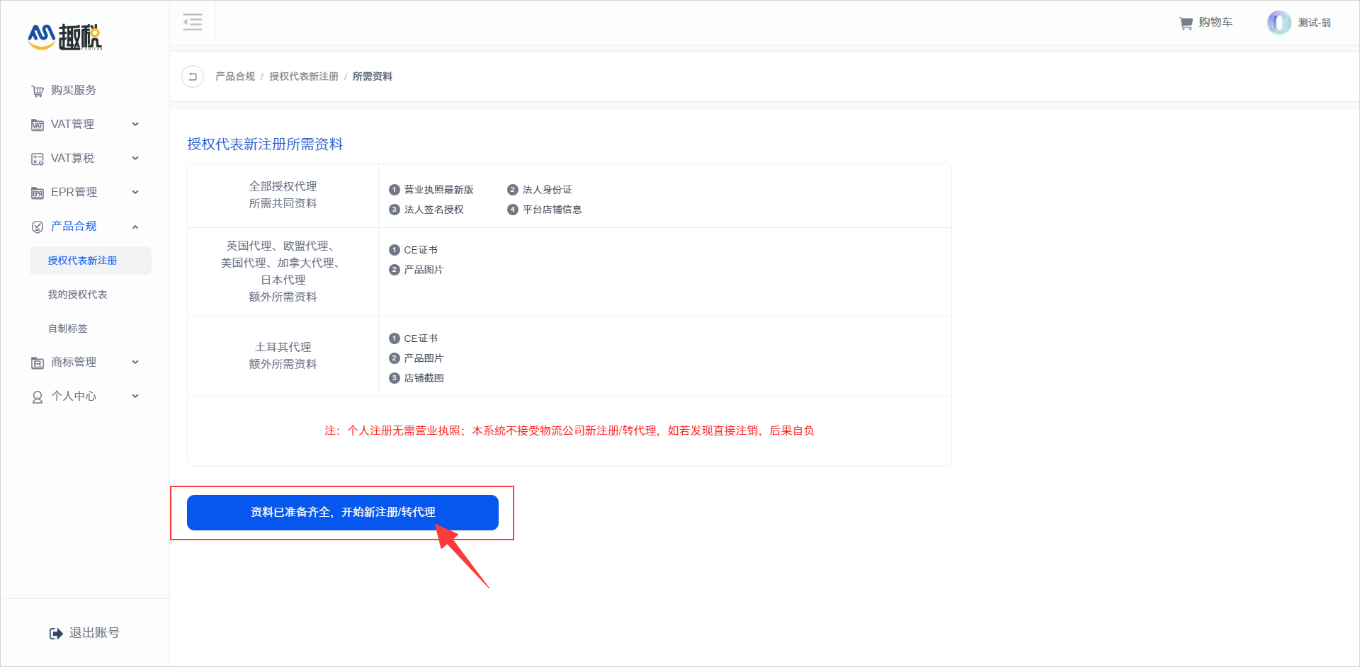1360x667 pixels.
Task: Click the 趣税 logo
Action: 65,37
